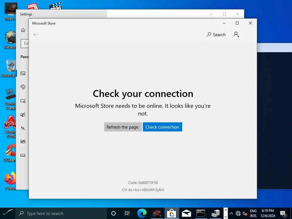Select Network desktop icon
The image size is (292, 219).
(x=10, y=40)
